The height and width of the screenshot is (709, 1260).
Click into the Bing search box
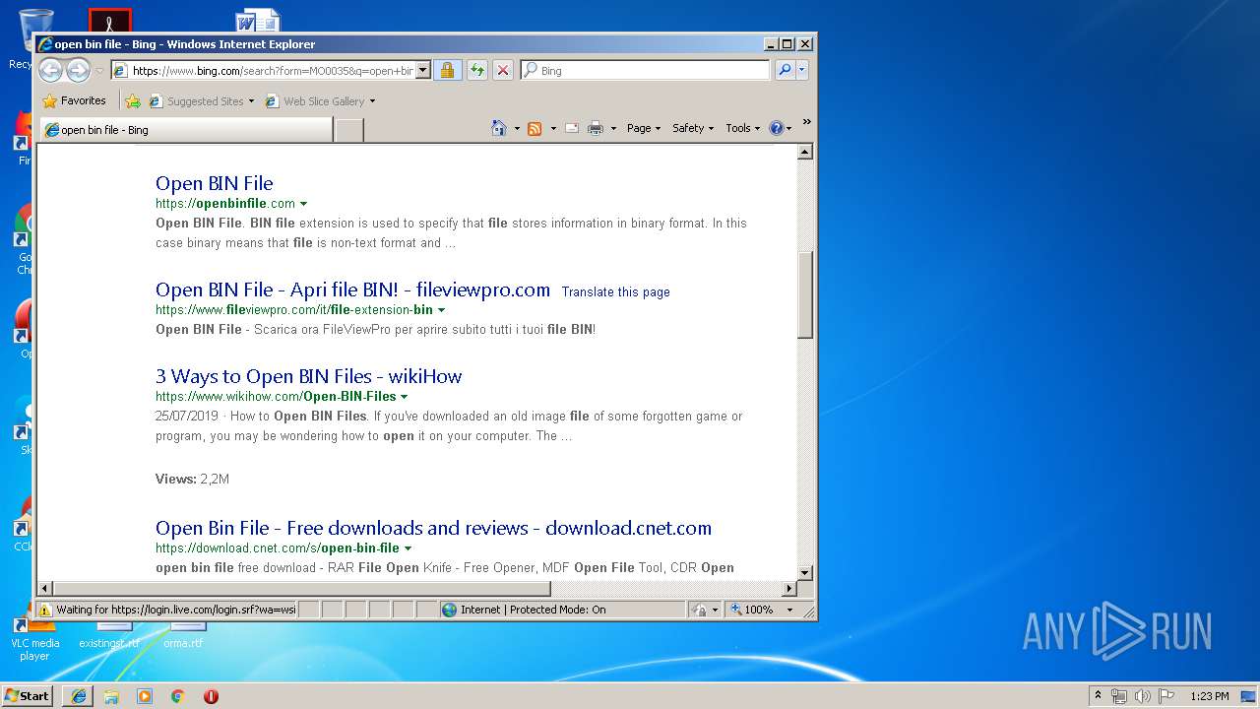(x=654, y=70)
